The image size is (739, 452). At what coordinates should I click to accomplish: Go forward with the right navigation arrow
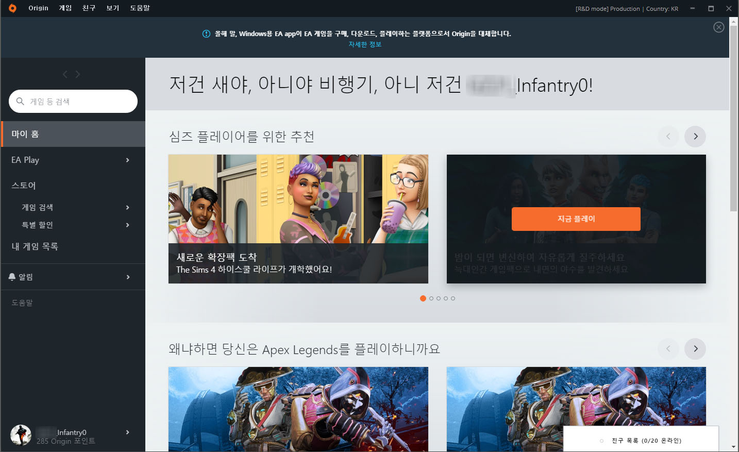click(78, 74)
